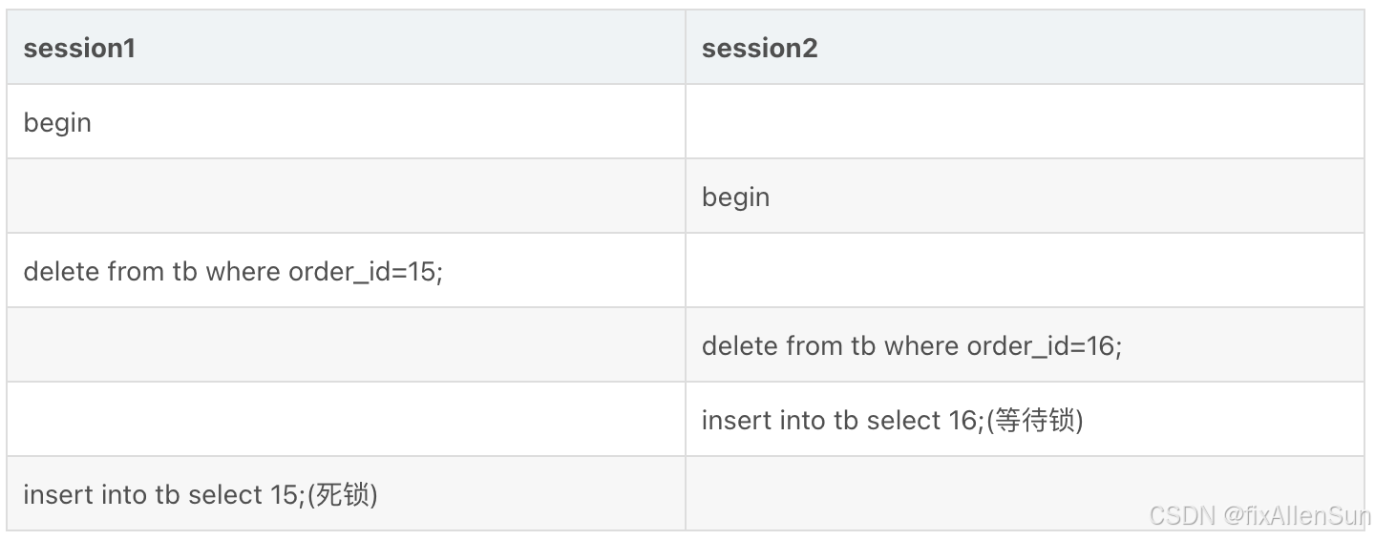The image size is (1375, 540).
Task: Click the CSDN @fixAllenSun watermark
Action: click(x=1259, y=516)
